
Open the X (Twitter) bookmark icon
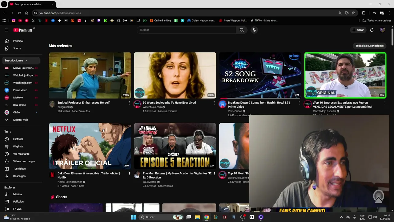(33, 21)
